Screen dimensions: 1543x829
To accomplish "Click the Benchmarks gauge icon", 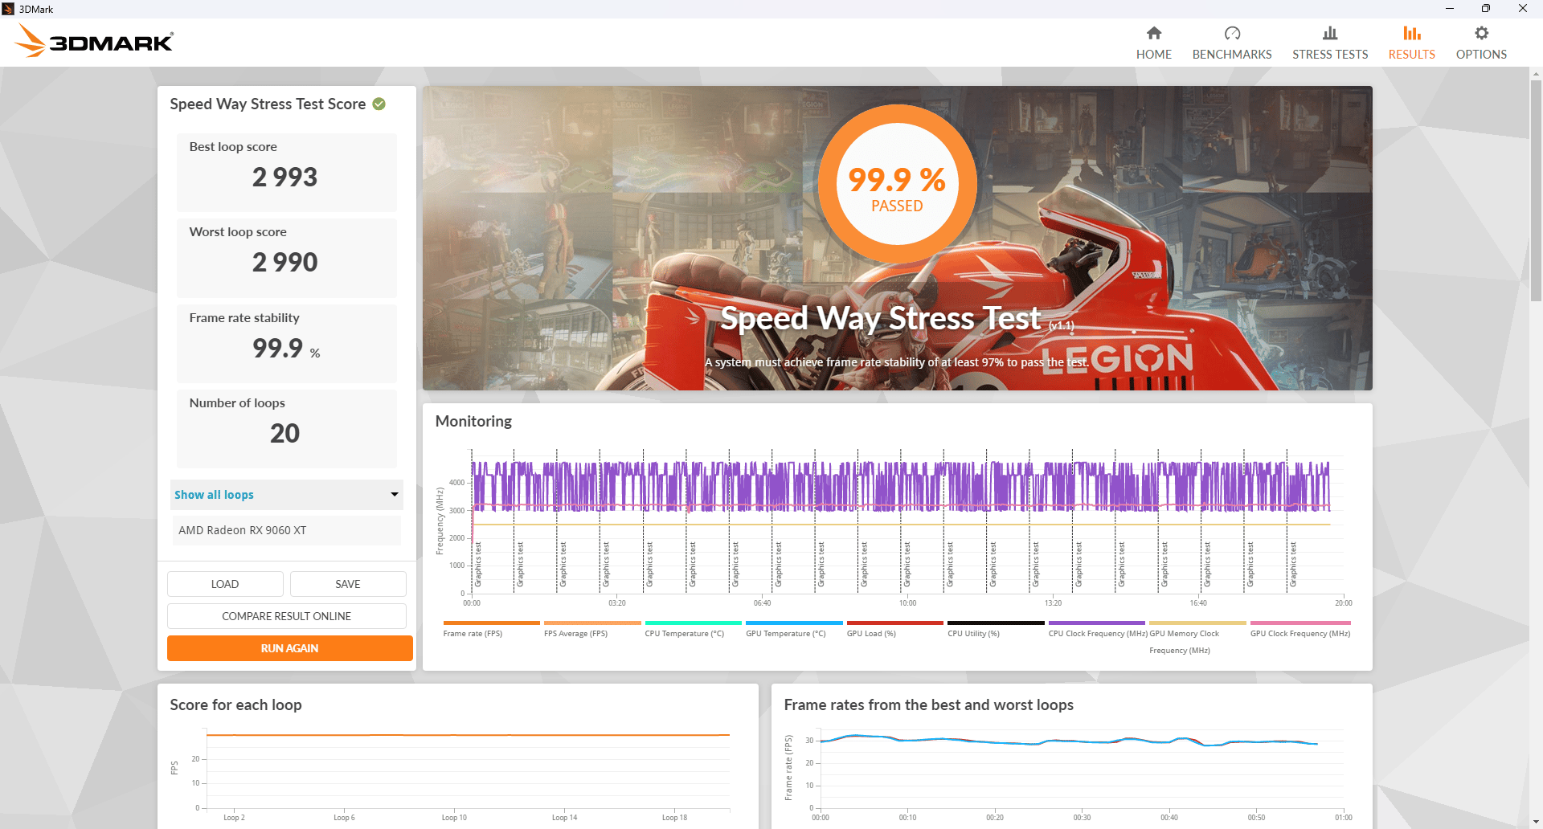I will pyautogui.click(x=1232, y=33).
